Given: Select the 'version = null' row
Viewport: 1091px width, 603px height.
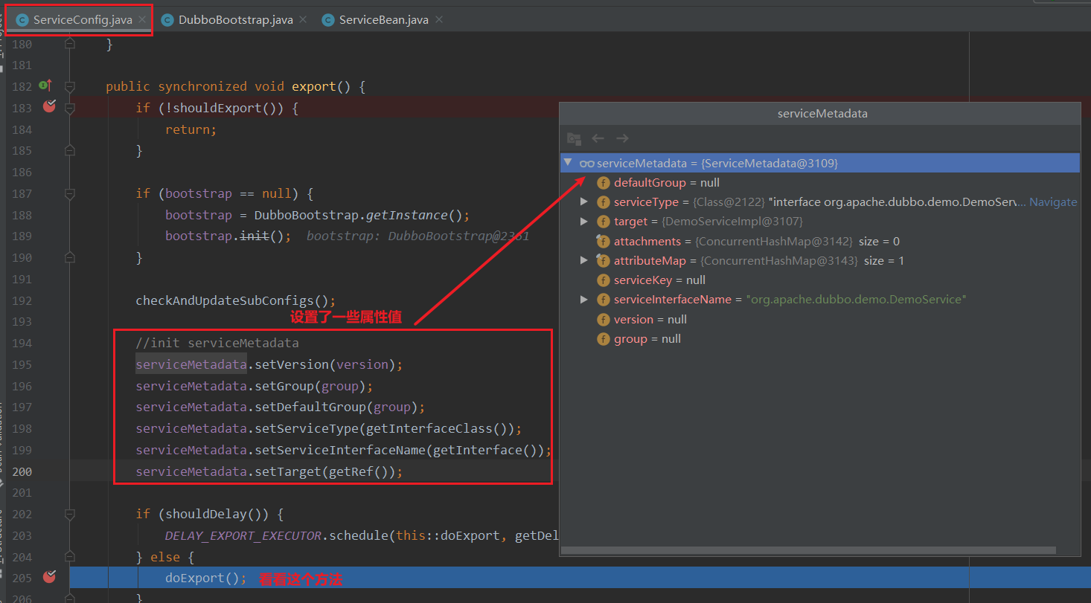Looking at the screenshot, I should pyautogui.click(x=820, y=319).
